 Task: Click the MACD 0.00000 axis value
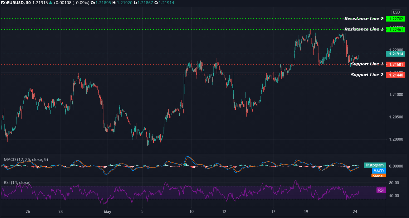396,166
